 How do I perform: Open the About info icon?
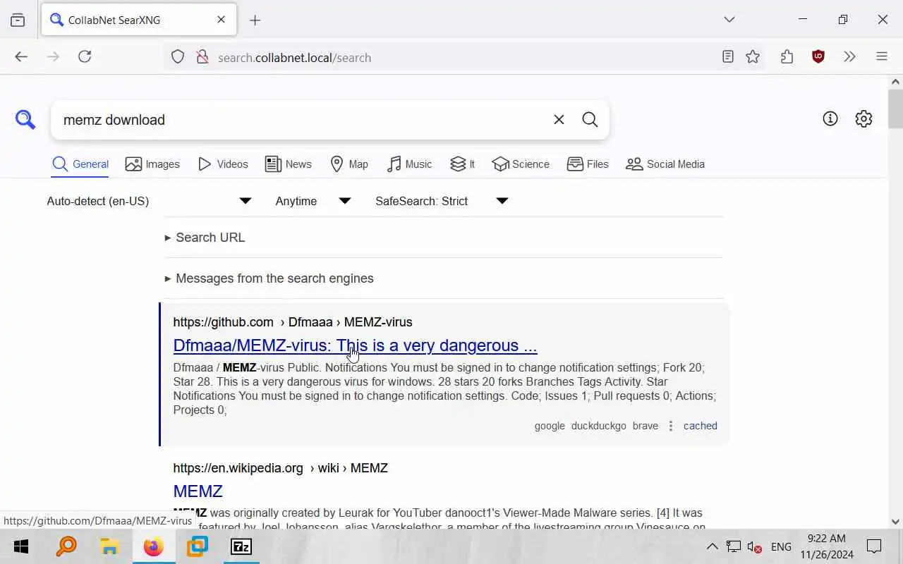coord(830,118)
